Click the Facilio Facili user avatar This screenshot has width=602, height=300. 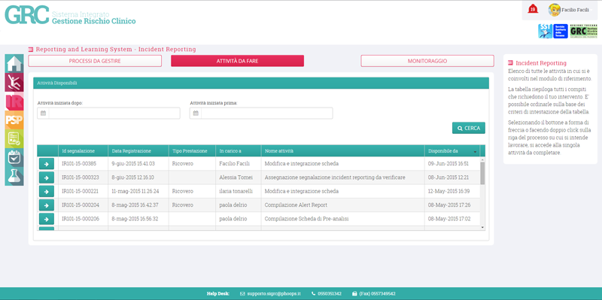pyautogui.click(x=554, y=10)
